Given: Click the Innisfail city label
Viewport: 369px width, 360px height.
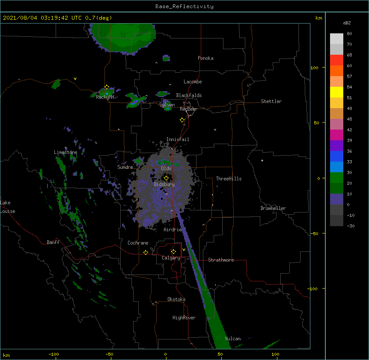Looking at the screenshot, I should [x=178, y=139].
